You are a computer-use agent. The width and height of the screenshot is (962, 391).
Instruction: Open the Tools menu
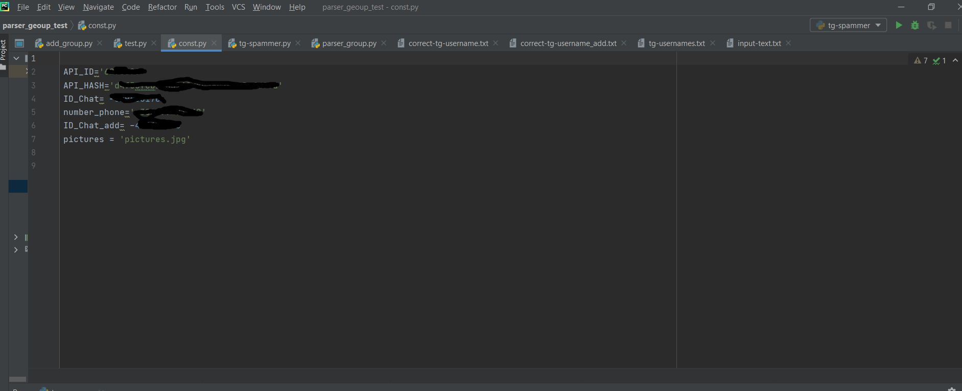coord(215,7)
